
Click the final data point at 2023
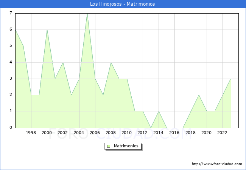(230, 79)
